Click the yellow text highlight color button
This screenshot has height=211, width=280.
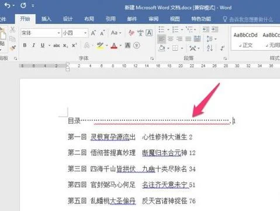click(100, 46)
